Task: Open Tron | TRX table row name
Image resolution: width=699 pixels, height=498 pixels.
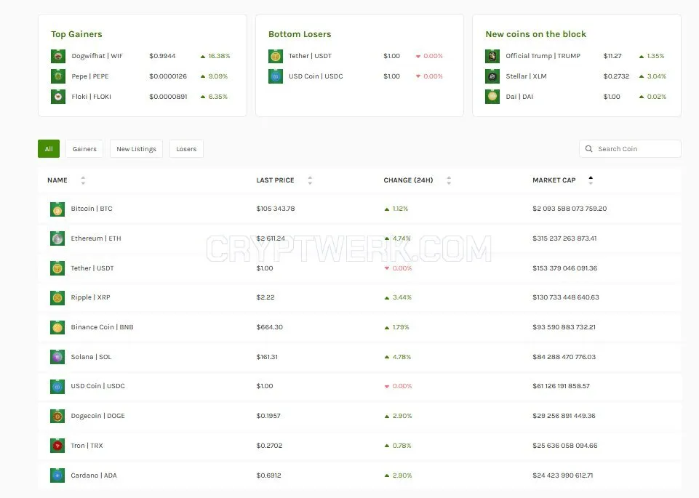Action: click(x=87, y=446)
